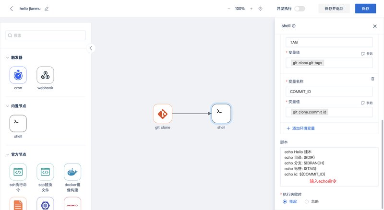The image size is (384, 210).
Task: Select the cron trigger node icon
Action: coord(18,75)
